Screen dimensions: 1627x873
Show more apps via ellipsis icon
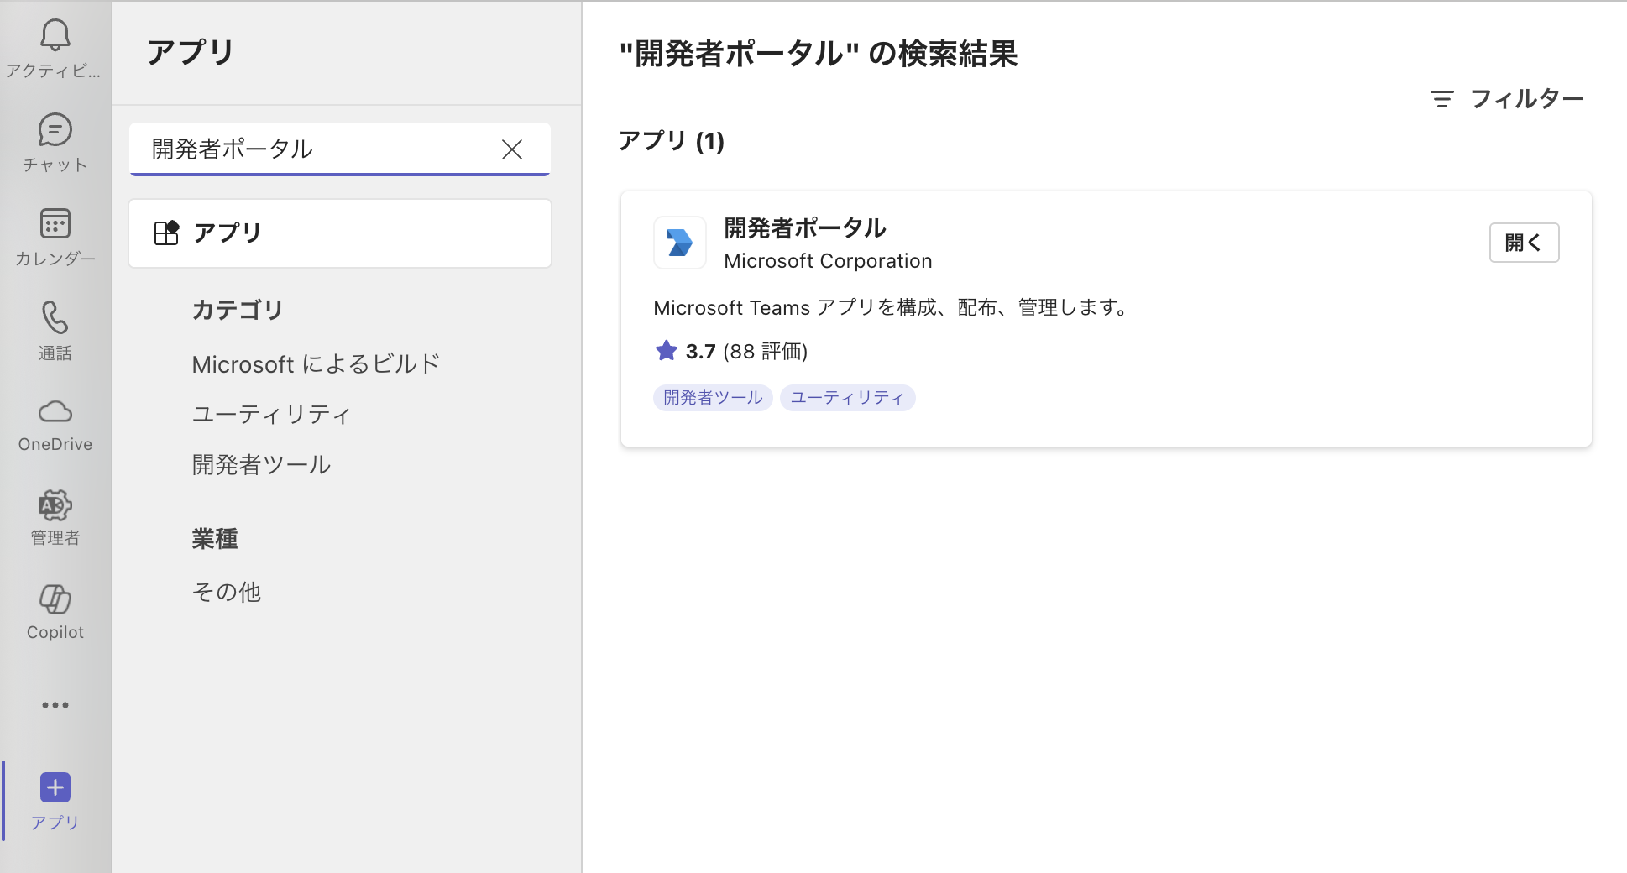pos(55,705)
